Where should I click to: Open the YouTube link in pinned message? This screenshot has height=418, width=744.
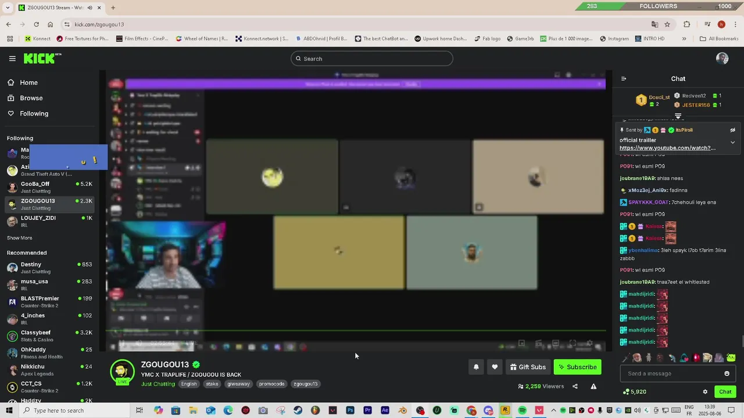(x=667, y=148)
